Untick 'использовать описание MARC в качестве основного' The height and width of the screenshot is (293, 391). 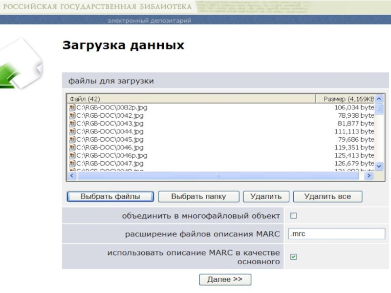coord(294,257)
